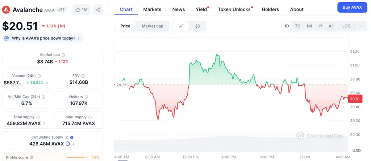Click the info icon beside FDV
The image size is (371, 161).
(x=83, y=76)
